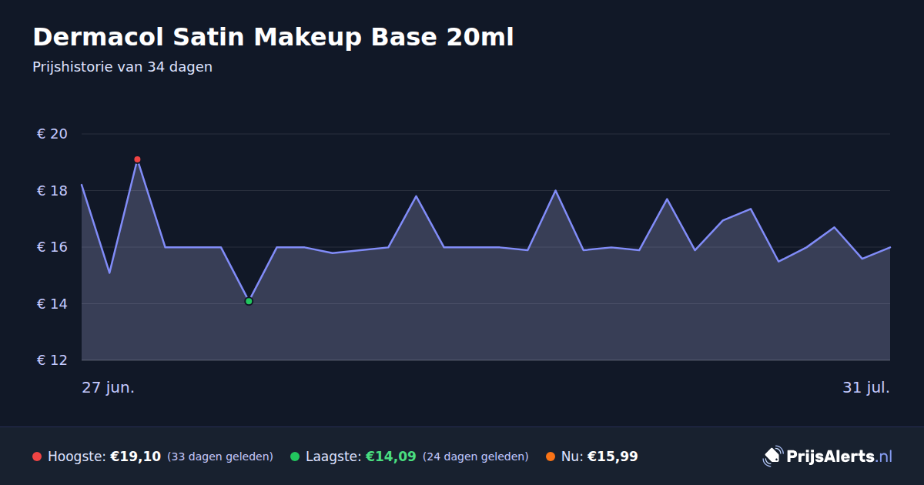The width and height of the screenshot is (924, 485).
Task: Click the € 20 axis label
Action: click(x=52, y=134)
